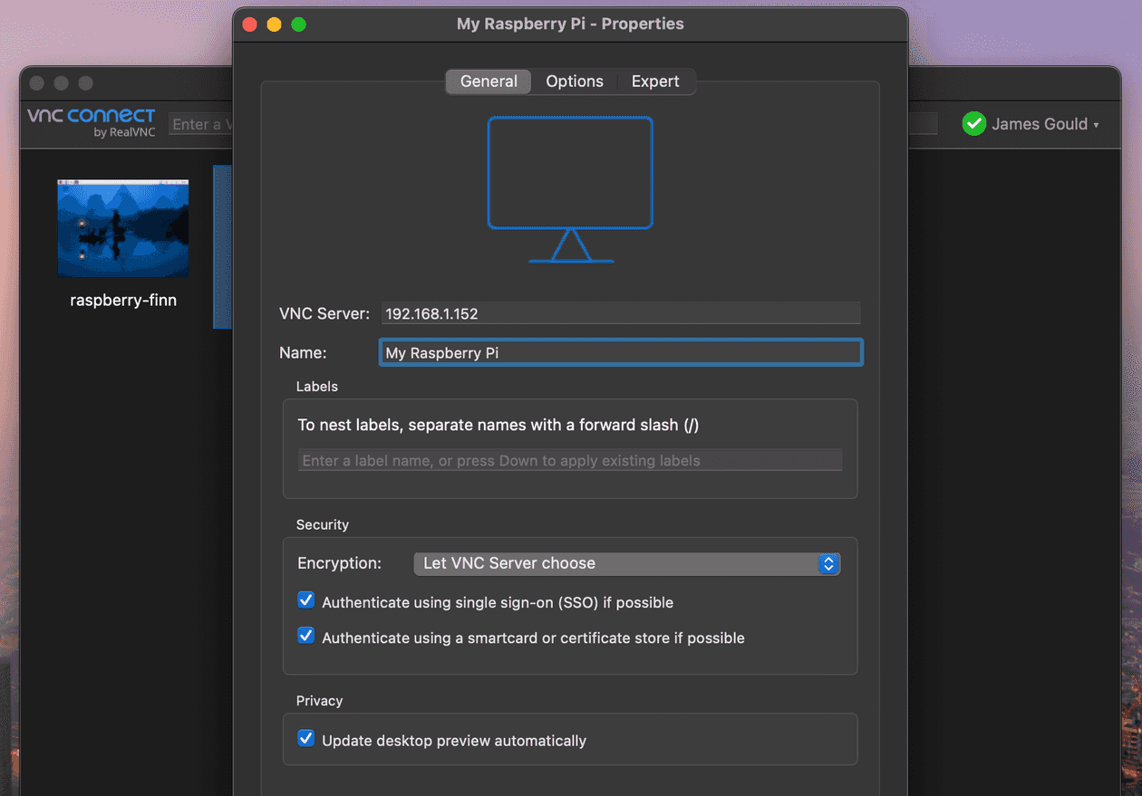Switch to the Expert tab
Screen dimensions: 1142x796
click(x=654, y=81)
